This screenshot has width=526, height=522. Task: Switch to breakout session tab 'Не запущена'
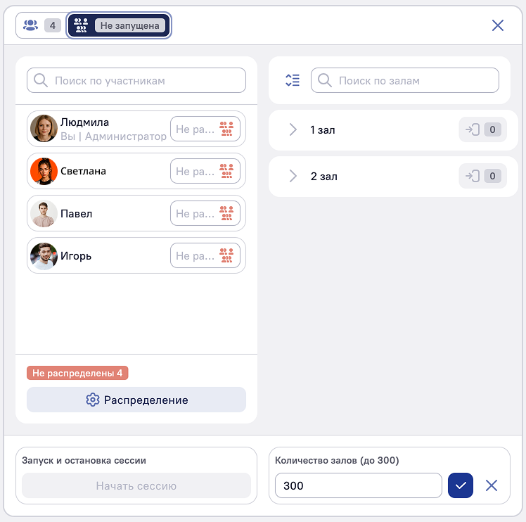[x=119, y=25]
